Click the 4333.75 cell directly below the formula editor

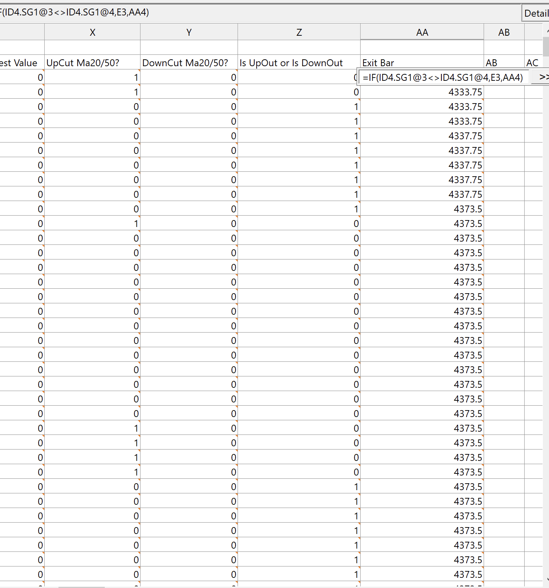click(422, 92)
